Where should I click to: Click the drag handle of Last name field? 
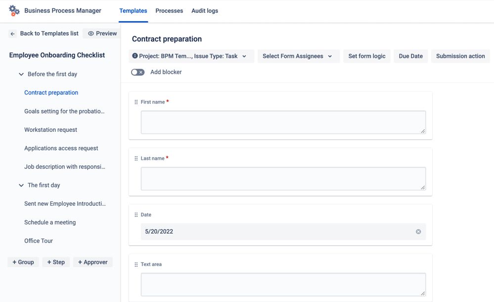click(136, 158)
